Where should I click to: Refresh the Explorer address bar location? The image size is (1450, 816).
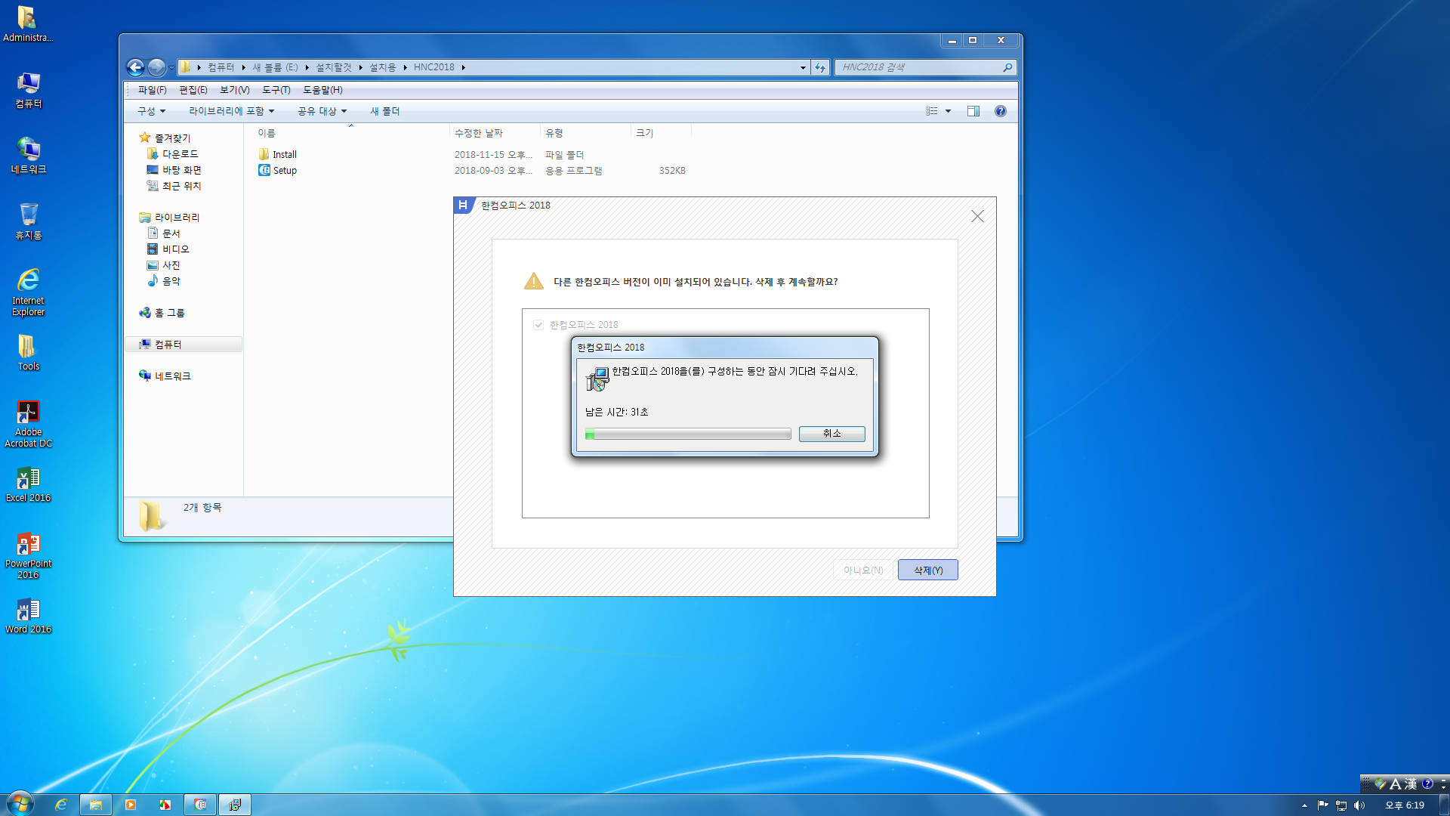pos(820,67)
